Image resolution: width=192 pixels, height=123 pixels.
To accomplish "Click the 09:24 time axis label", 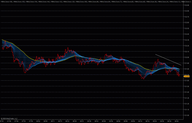I will coord(155,121).
